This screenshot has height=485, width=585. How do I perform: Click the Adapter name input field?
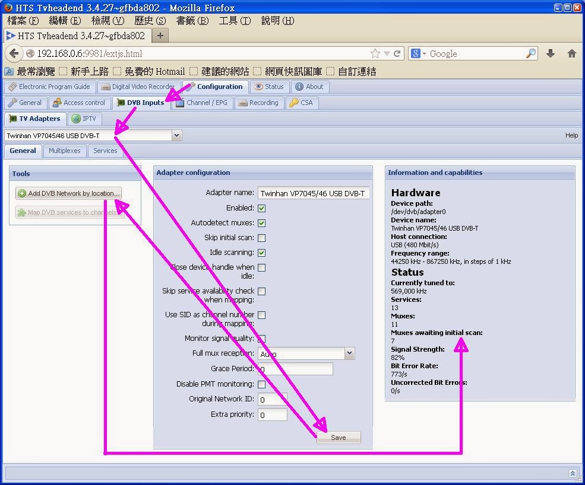pos(314,193)
